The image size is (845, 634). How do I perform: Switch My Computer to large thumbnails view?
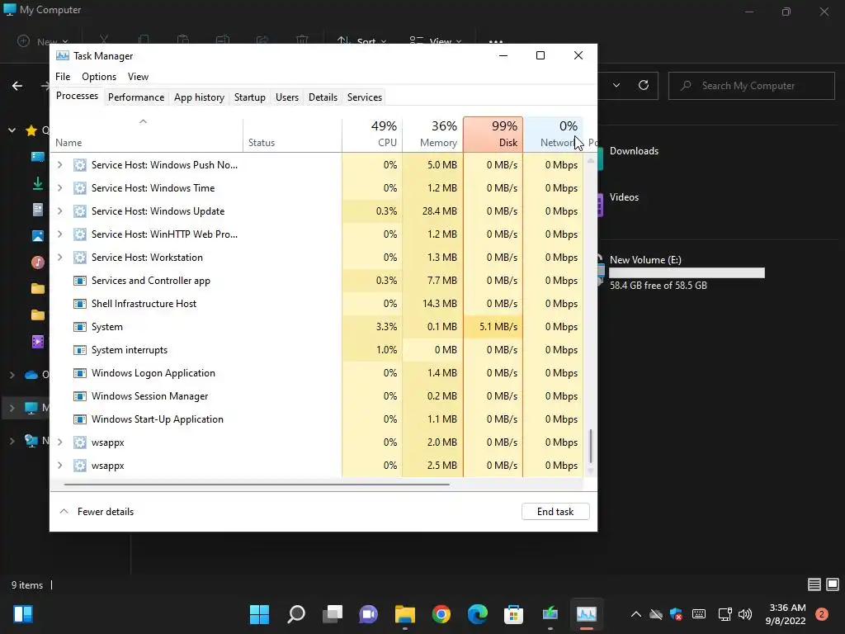point(833,584)
